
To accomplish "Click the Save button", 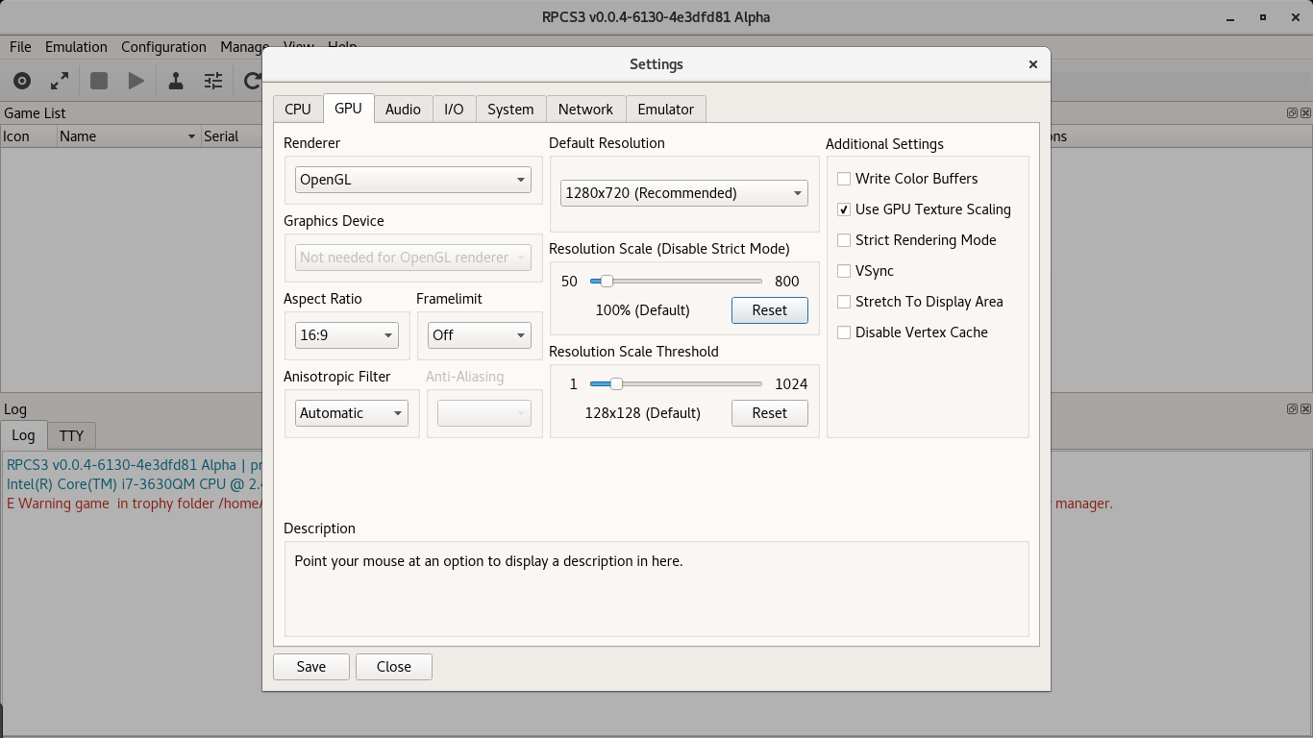I will (x=311, y=667).
